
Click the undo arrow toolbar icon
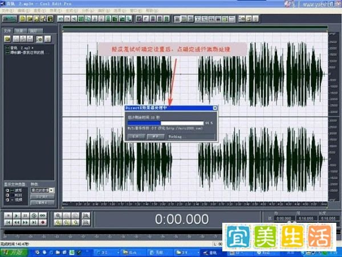pos(60,19)
